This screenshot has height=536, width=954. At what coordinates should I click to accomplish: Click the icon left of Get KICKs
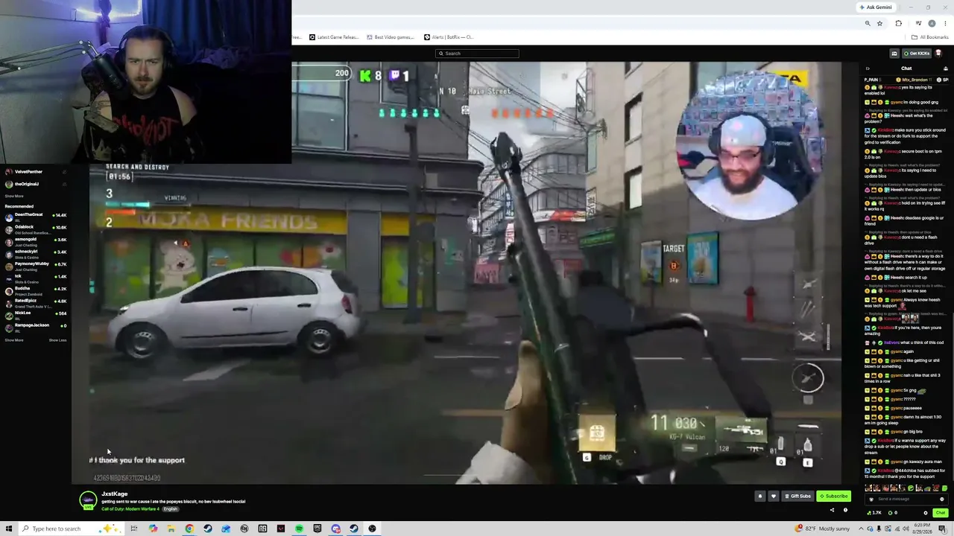(894, 54)
